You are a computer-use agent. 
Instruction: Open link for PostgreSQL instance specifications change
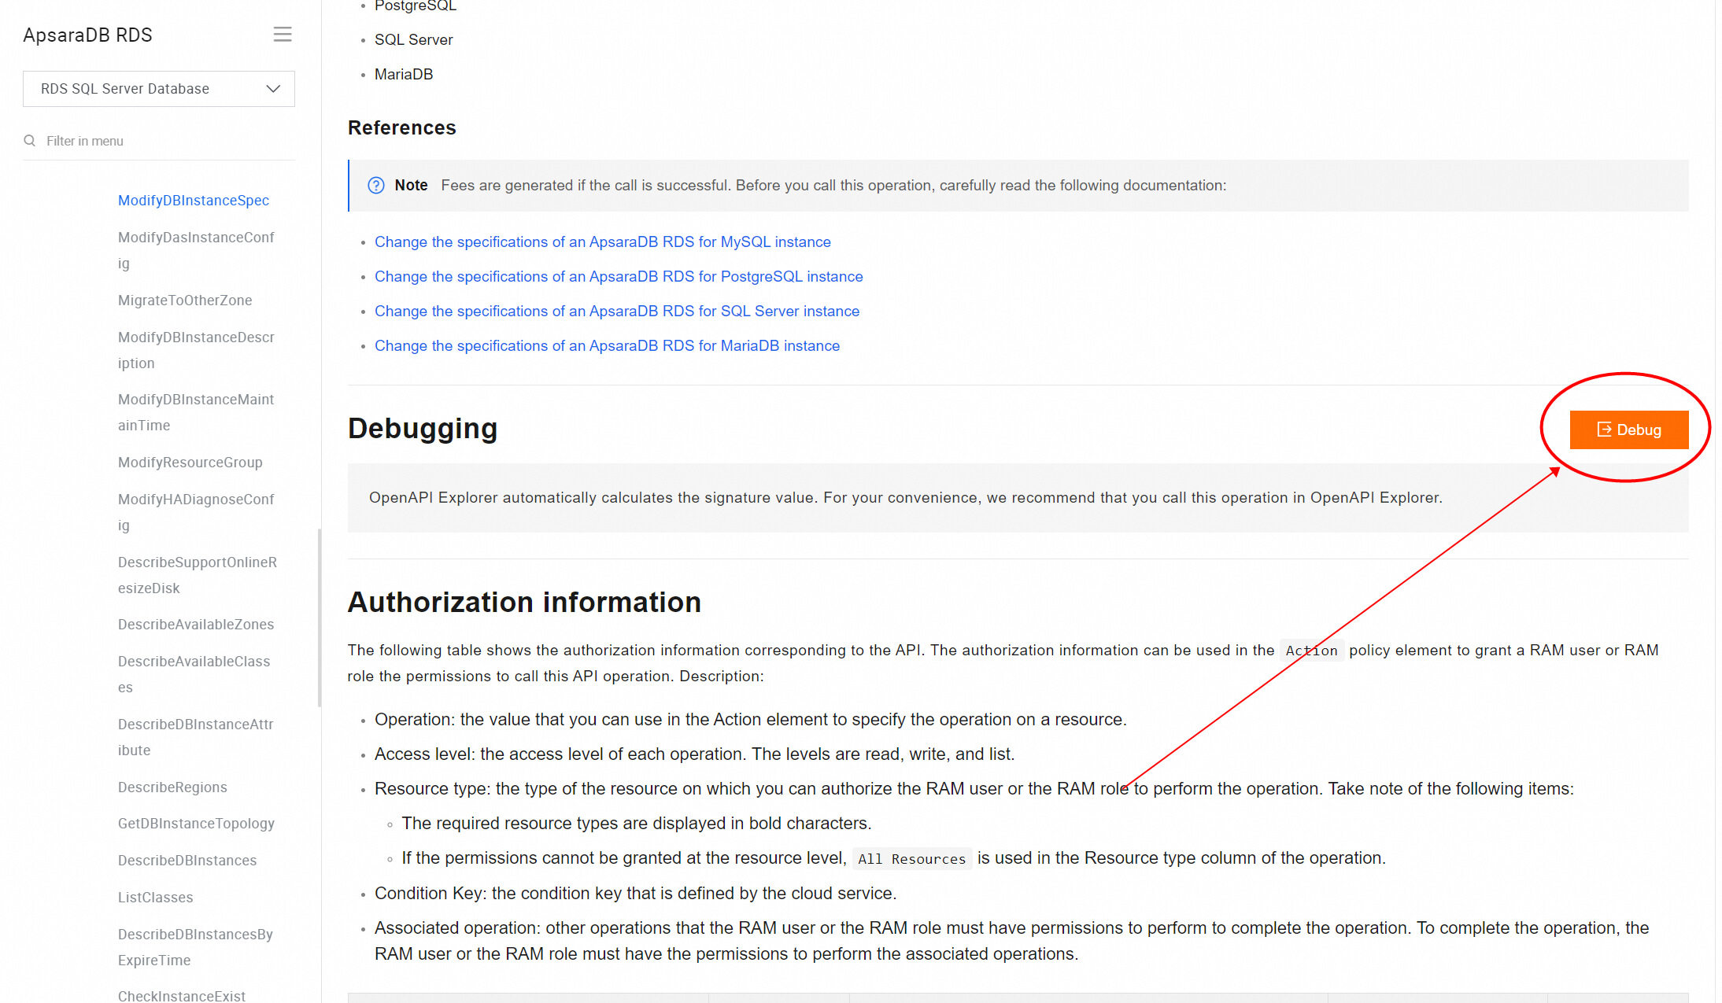pos(619,277)
